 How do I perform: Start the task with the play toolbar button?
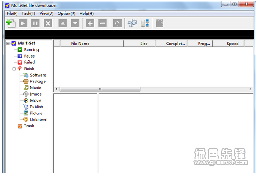23,23
